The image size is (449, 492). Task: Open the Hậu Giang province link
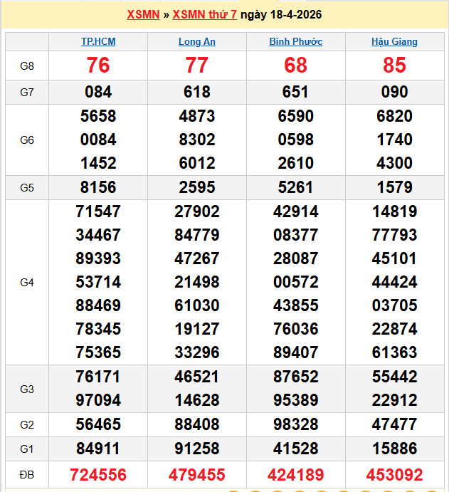[394, 42]
